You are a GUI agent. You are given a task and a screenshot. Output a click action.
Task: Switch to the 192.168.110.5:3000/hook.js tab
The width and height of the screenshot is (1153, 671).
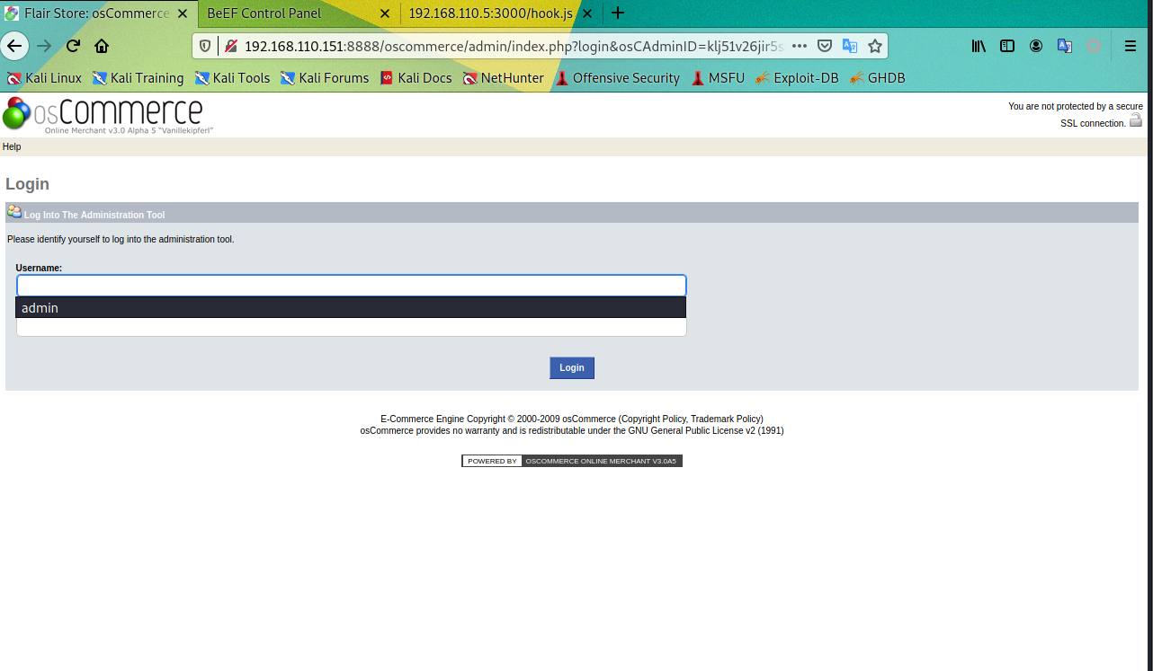(500, 13)
